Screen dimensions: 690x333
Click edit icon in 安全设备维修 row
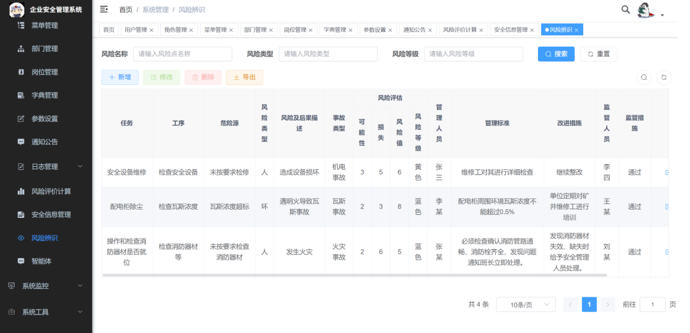click(x=666, y=173)
